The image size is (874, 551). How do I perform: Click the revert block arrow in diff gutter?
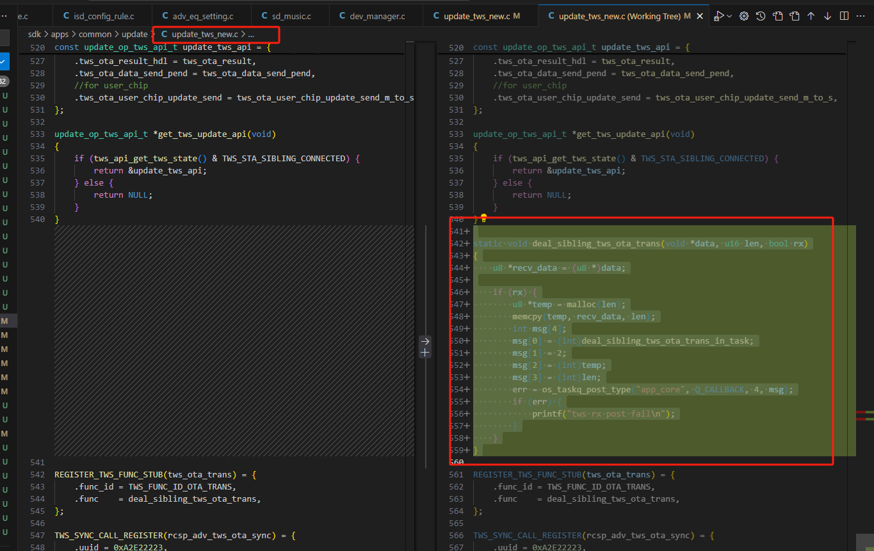pos(425,341)
